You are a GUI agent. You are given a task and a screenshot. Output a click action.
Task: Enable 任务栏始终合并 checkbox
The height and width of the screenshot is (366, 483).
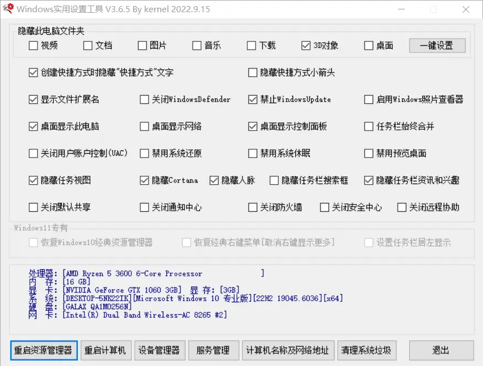coord(369,126)
